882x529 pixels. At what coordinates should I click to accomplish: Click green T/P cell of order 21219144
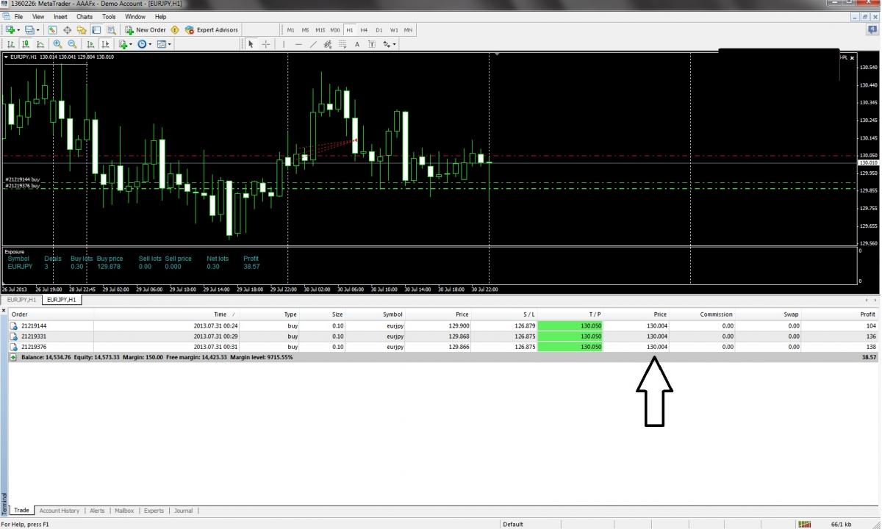(x=570, y=325)
